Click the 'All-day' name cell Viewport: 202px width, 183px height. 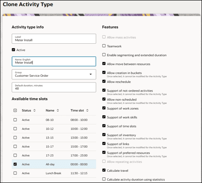[x=50, y=164]
